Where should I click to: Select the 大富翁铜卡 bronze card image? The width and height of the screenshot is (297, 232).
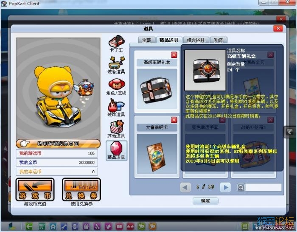point(157,154)
